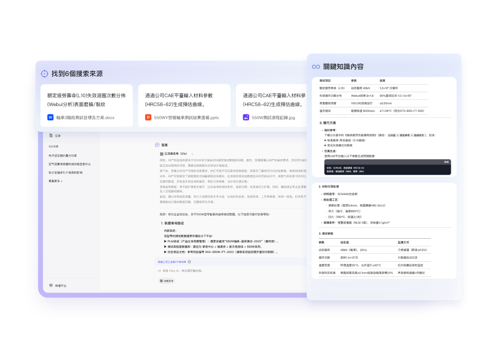Open history item 空气流量传感器的测试模型是什么

point(70,164)
